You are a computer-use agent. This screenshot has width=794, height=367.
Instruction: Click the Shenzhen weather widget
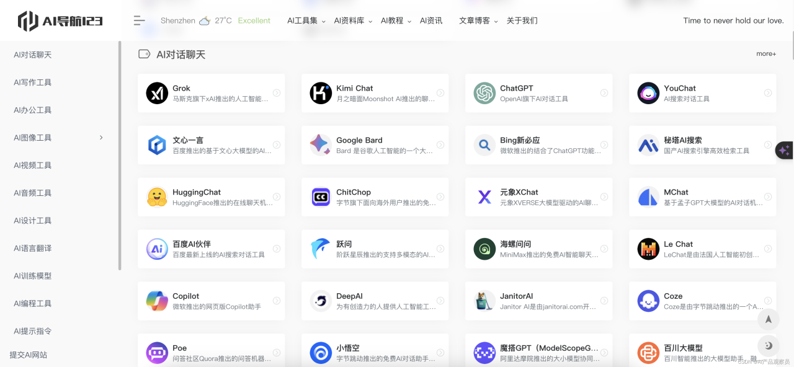click(215, 20)
